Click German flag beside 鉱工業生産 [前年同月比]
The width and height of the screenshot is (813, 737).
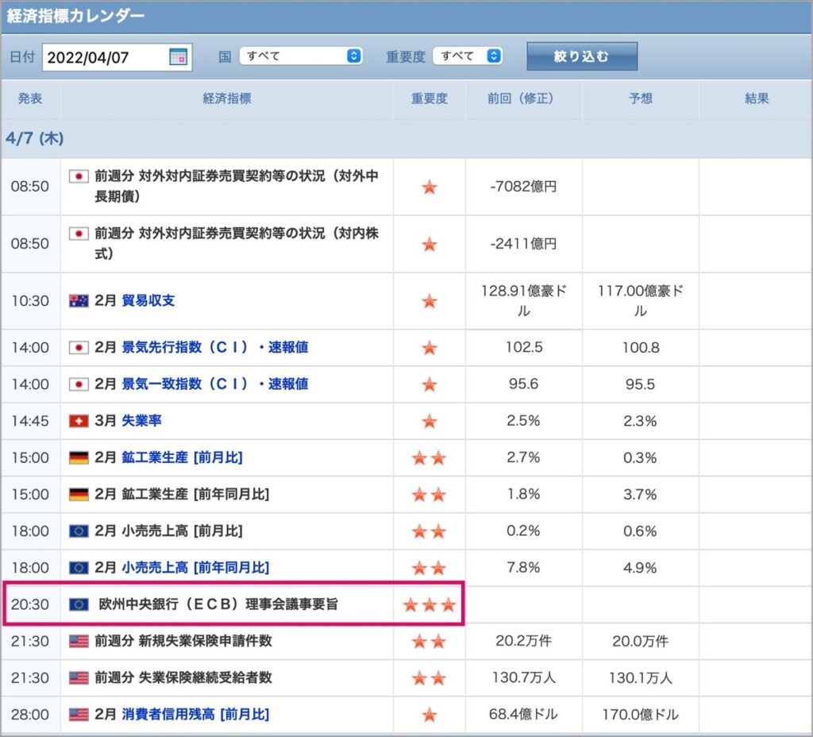(x=79, y=494)
